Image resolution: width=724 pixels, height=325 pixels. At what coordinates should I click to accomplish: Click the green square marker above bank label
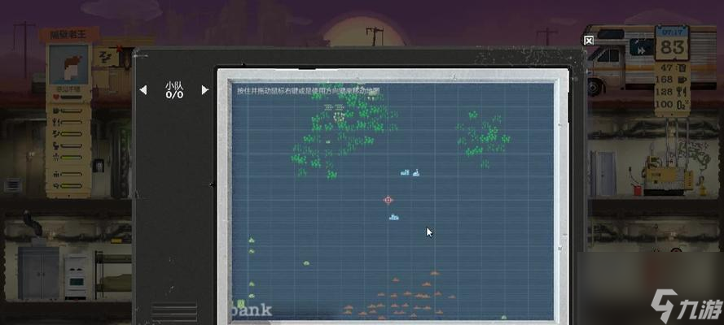pos(240,303)
